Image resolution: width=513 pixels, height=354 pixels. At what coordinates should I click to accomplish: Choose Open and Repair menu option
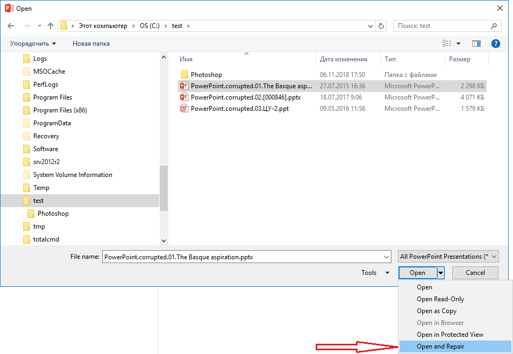click(440, 346)
